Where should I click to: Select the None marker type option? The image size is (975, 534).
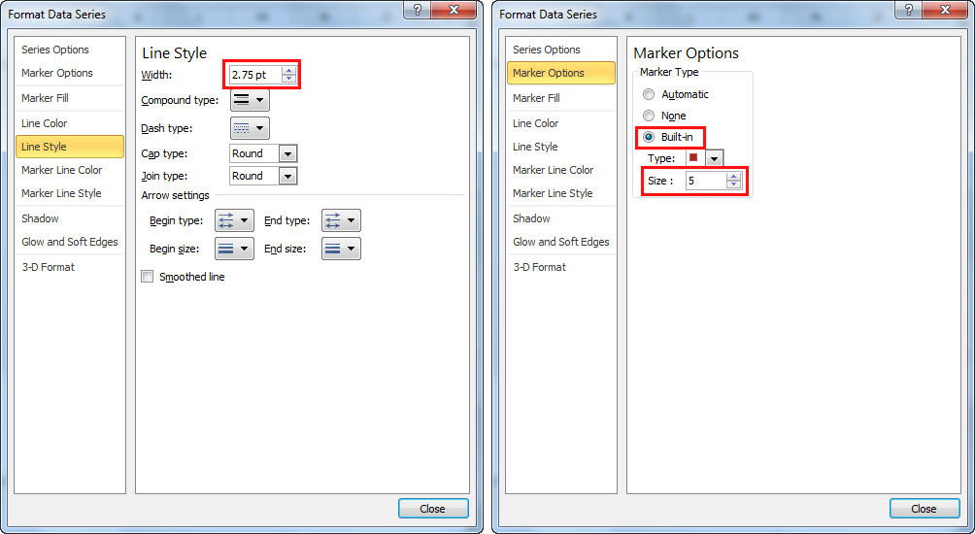tap(649, 117)
